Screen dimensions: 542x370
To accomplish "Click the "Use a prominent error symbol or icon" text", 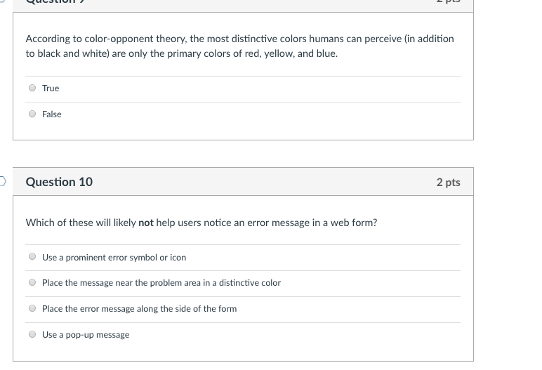I will click(x=114, y=258).
